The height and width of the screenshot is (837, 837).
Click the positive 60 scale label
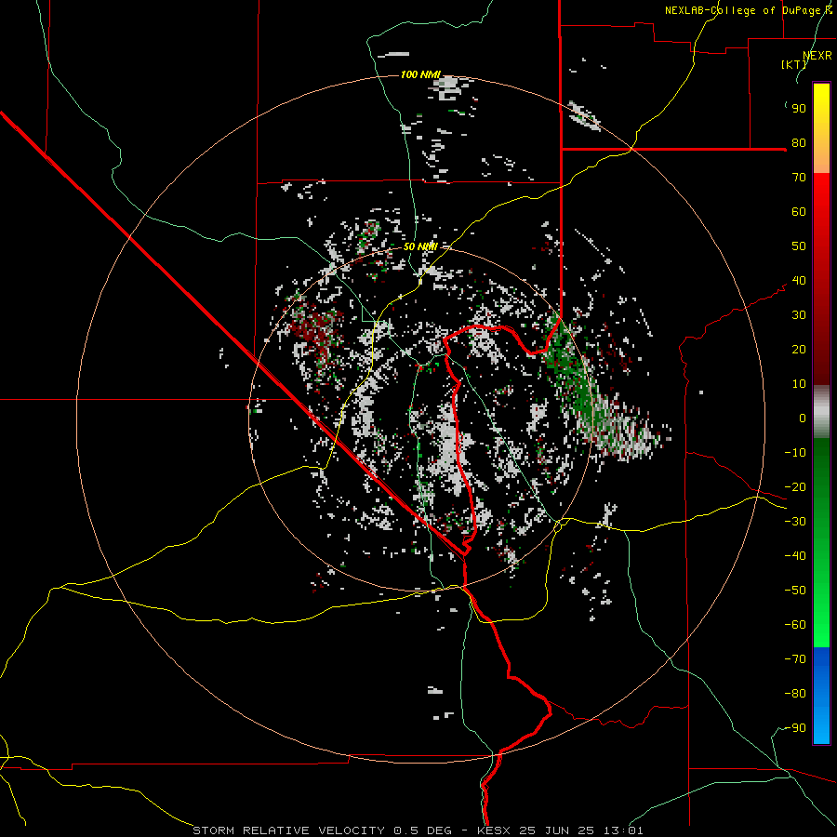click(x=799, y=211)
